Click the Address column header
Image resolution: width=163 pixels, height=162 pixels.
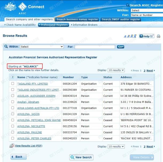(x=126, y=77)
